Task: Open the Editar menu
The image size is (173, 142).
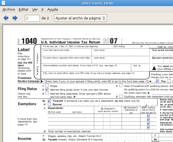Action: [24, 9]
